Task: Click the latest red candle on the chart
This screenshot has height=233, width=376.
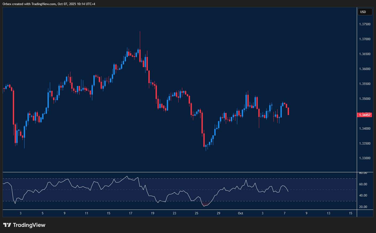Action: pyautogui.click(x=288, y=111)
